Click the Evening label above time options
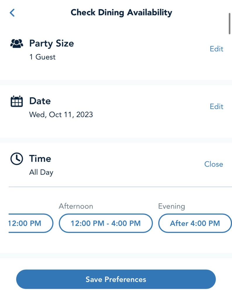The width and height of the screenshot is (232, 299). click(172, 206)
